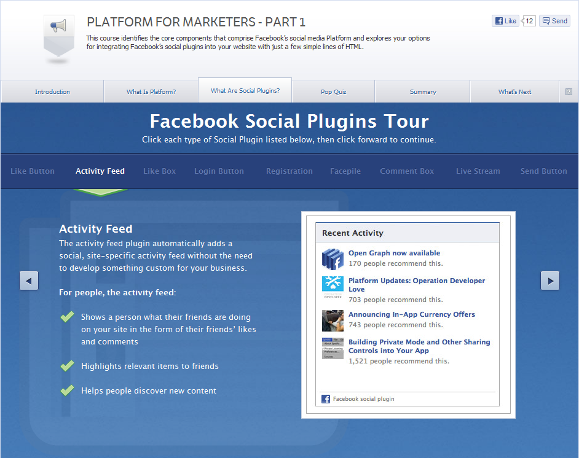Go to the Introduction tab
The height and width of the screenshot is (458, 579).
52,92
